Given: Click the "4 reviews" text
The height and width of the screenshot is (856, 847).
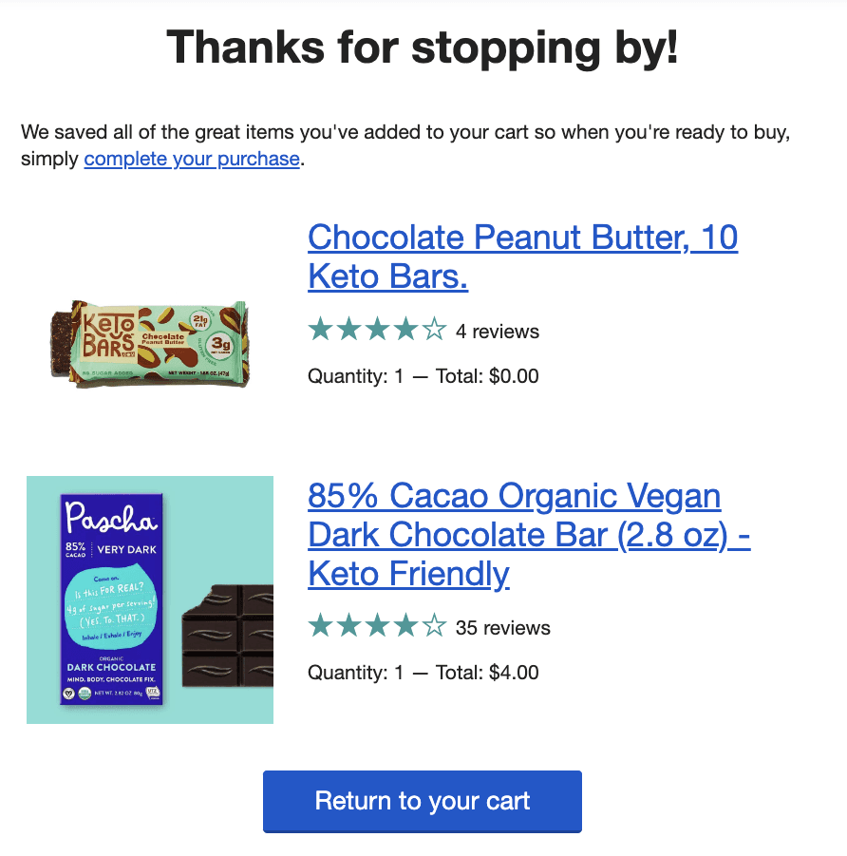Looking at the screenshot, I should click(498, 332).
